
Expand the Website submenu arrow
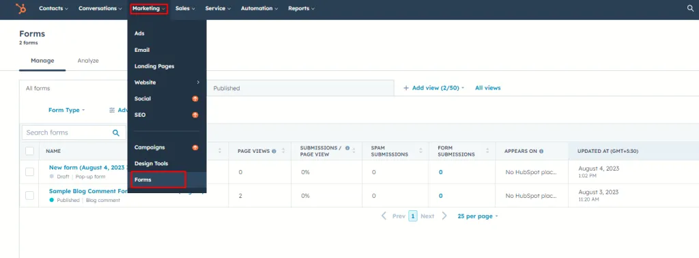pos(198,83)
